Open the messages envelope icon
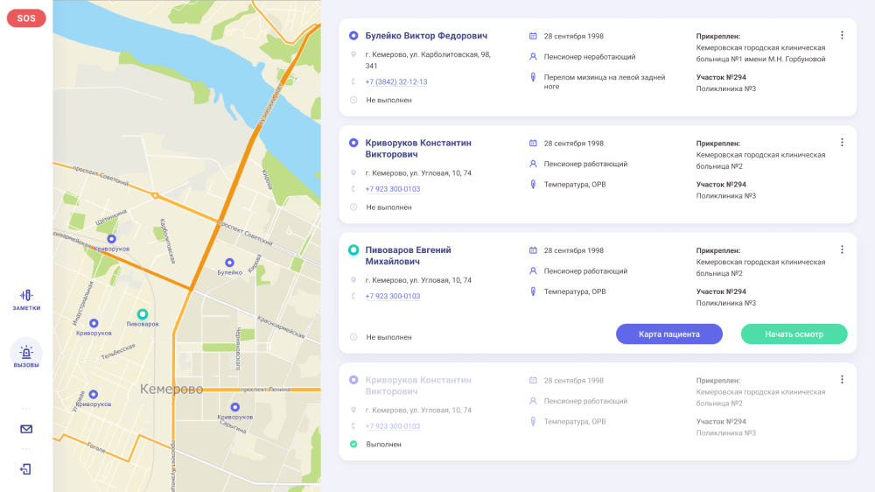The height and width of the screenshot is (492, 875). pyautogui.click(x=26, y=429)
